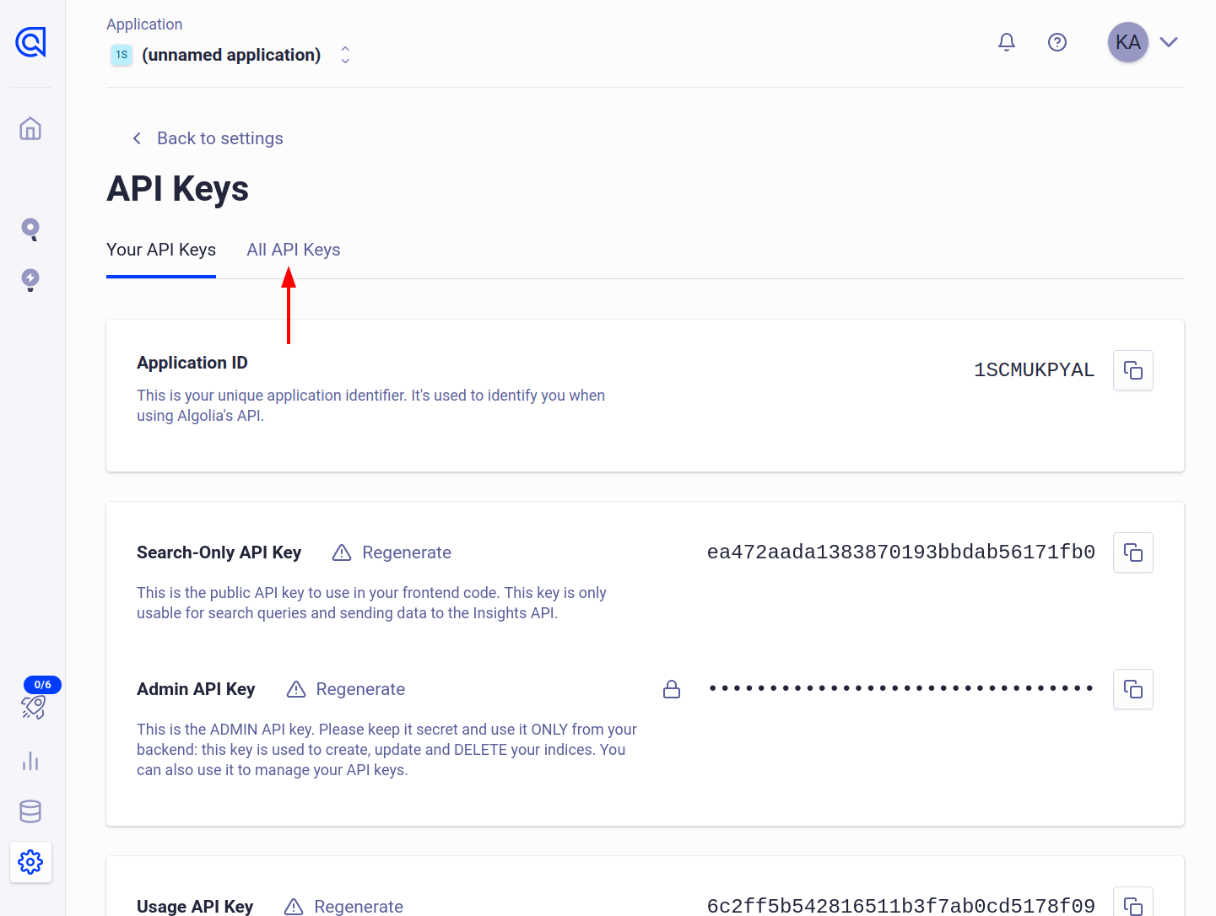Open the notifications bell icon

pyautogui.click(x=1007, y=42)
